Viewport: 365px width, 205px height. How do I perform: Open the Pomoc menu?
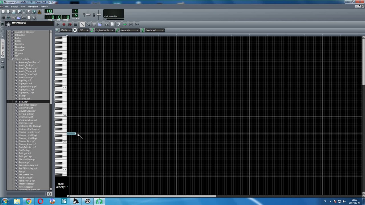[44, 7]
